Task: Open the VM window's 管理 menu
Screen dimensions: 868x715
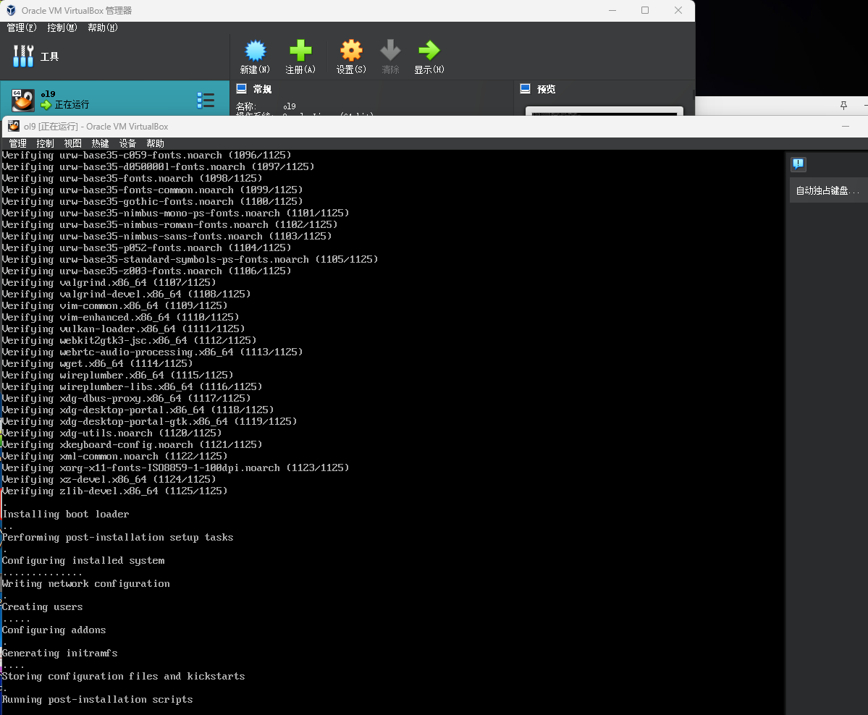Action: tap(17, 143)
